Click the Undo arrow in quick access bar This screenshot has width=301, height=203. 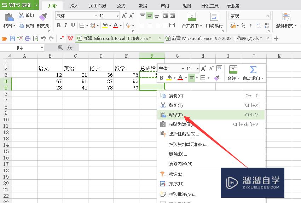click(x=44, y=39)
